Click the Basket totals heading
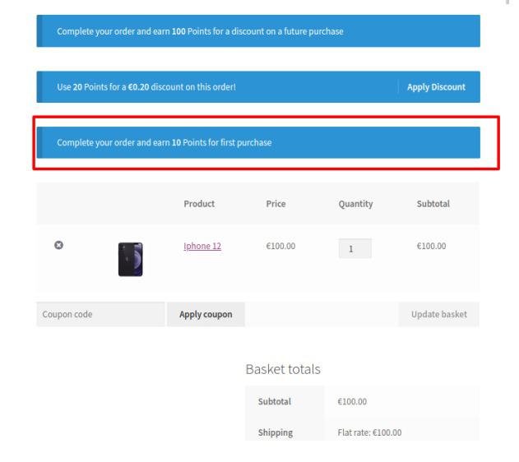 (x=282, y=371)
